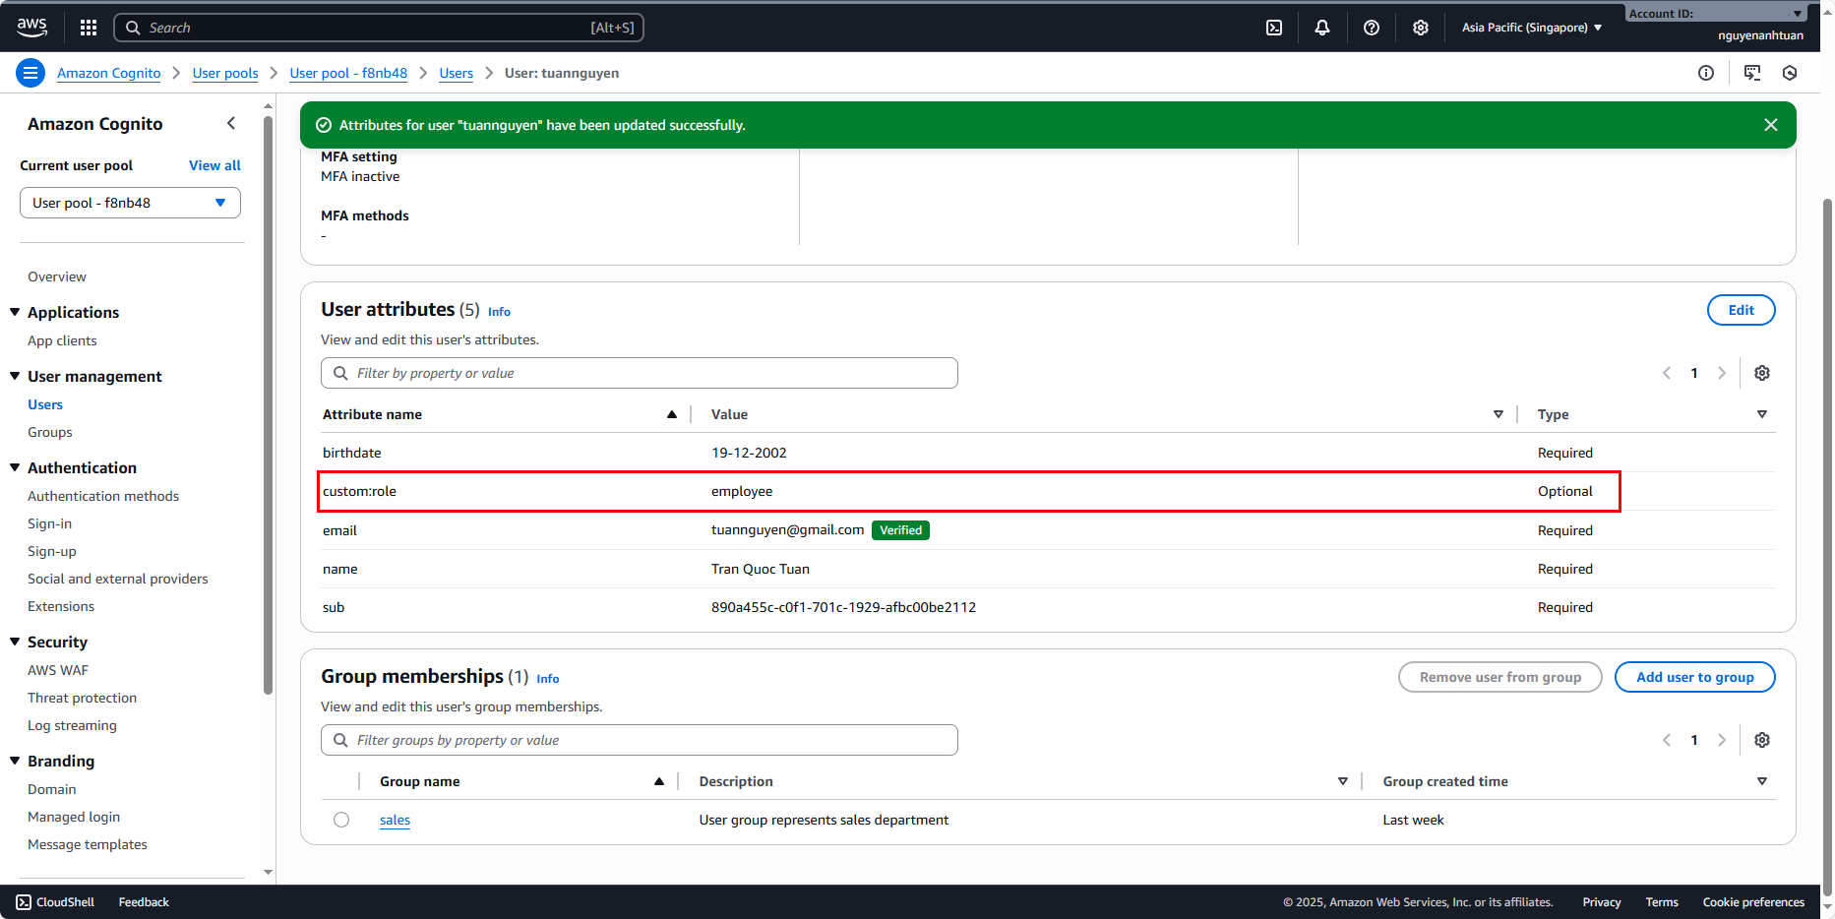Open the top bar settings gear
Image resolution: width=1835 pixels, height=919 pixels.
coord(1421,28)
